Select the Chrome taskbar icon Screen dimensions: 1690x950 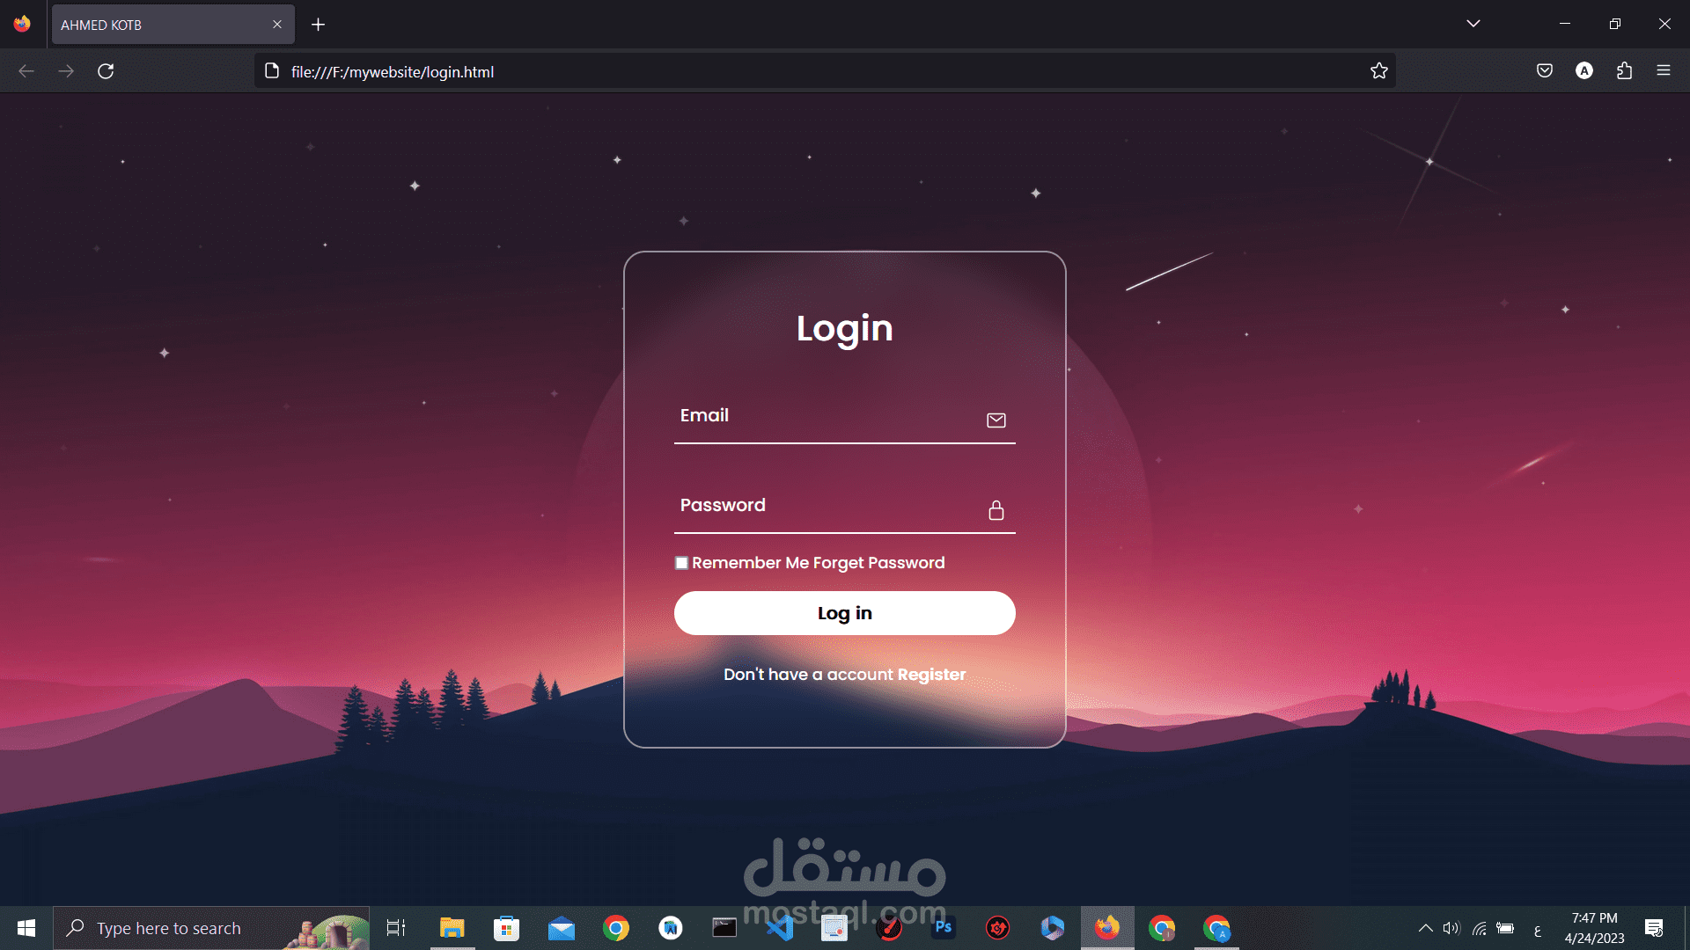click(615, 927)
